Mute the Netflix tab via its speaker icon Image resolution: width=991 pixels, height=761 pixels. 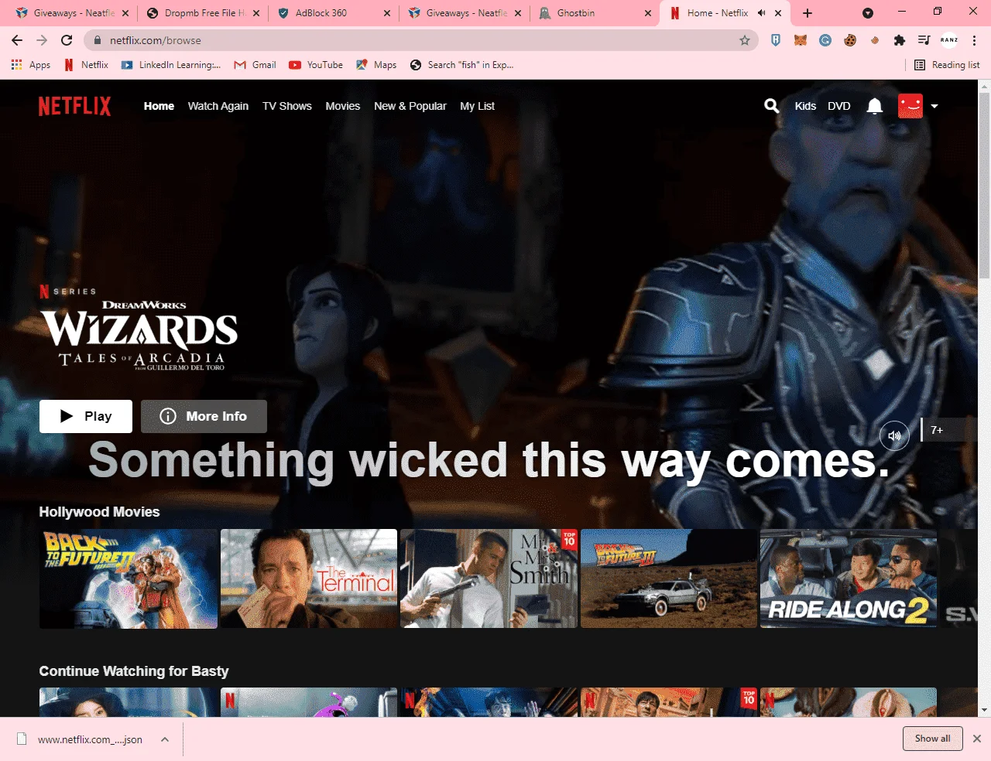(x=761, y=13)
